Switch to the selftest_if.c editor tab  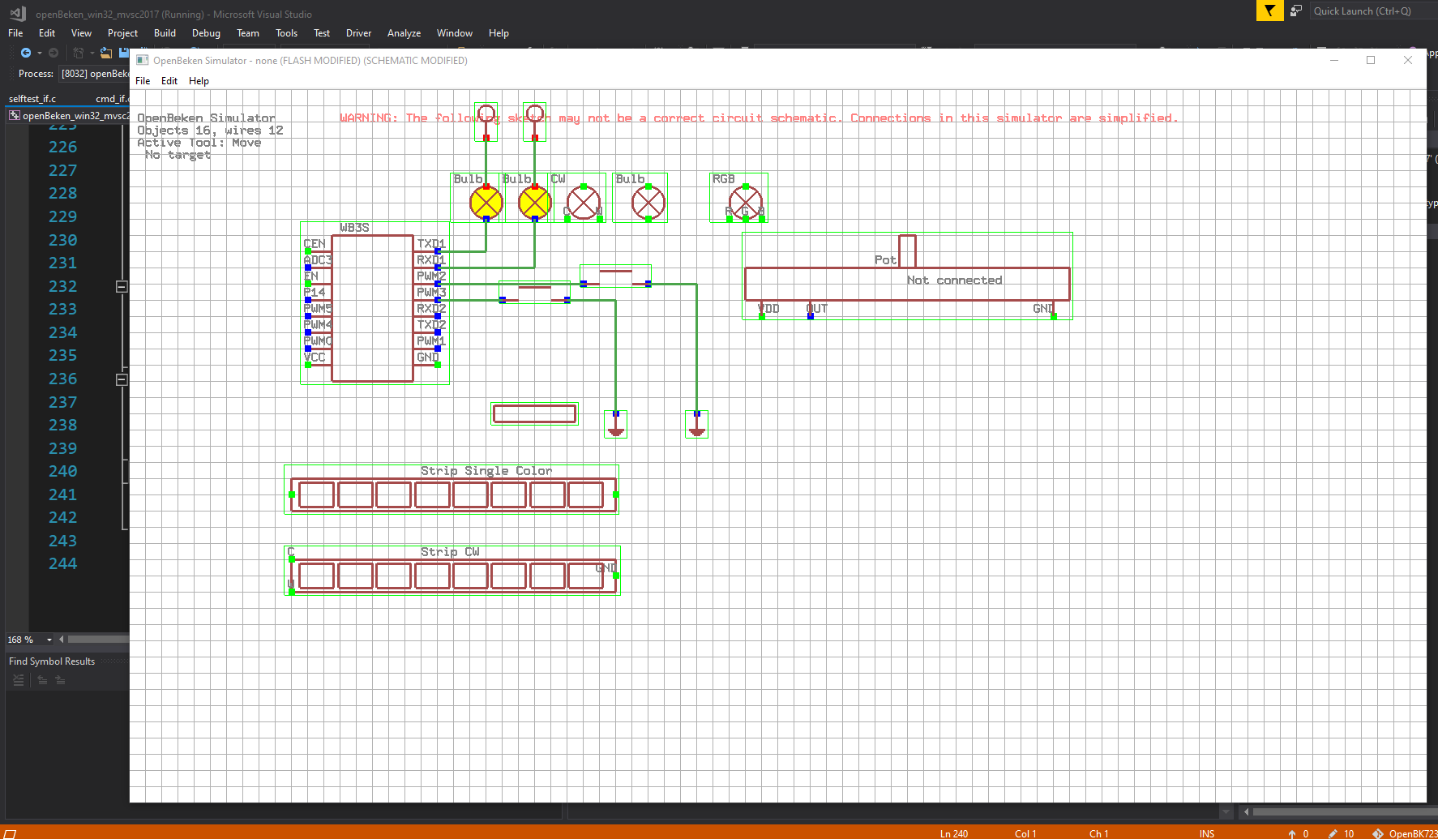pos(32,99)
